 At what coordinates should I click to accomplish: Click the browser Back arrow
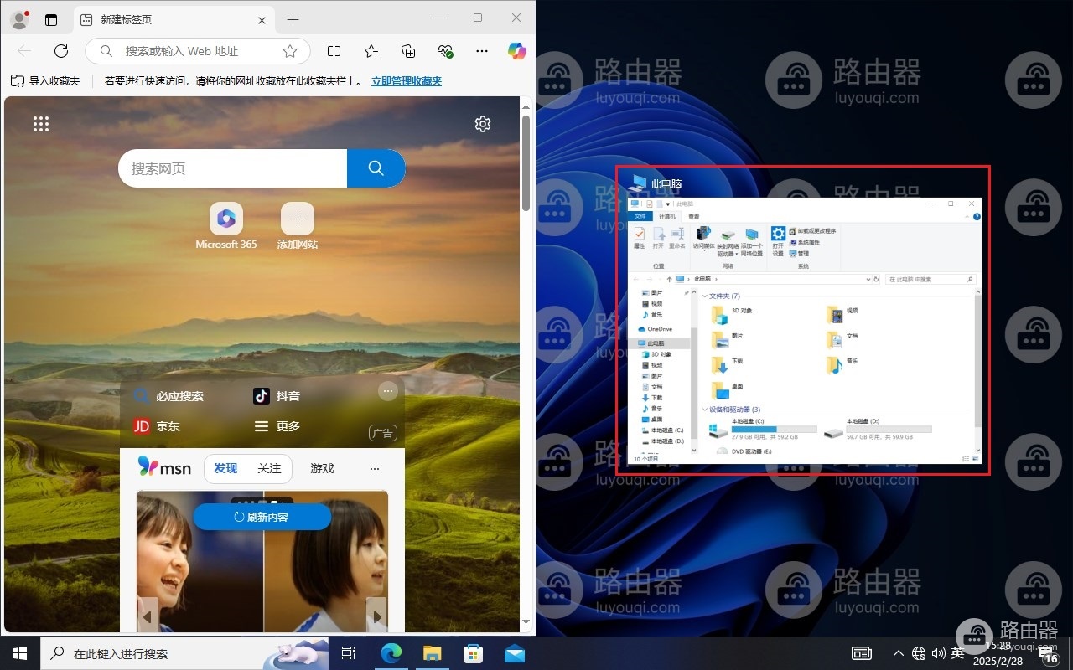click(24, 51)
